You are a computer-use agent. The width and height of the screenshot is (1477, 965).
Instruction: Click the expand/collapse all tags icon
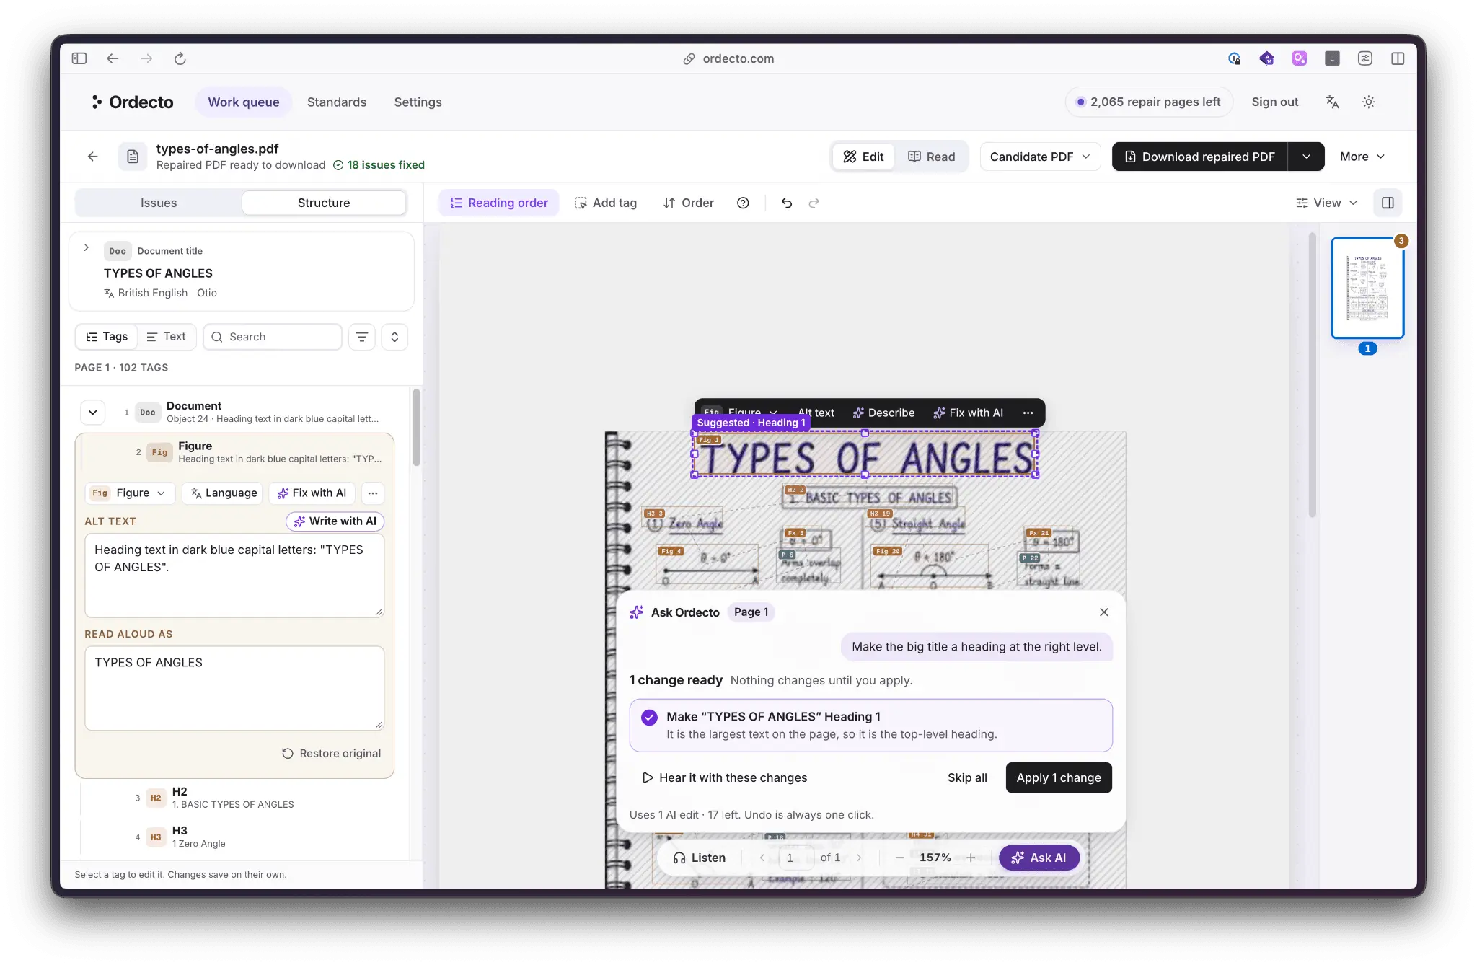pyautogui.click(x=394, y=337)
